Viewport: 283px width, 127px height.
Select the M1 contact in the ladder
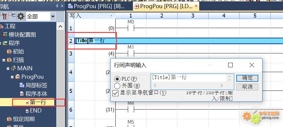[131, 53]
